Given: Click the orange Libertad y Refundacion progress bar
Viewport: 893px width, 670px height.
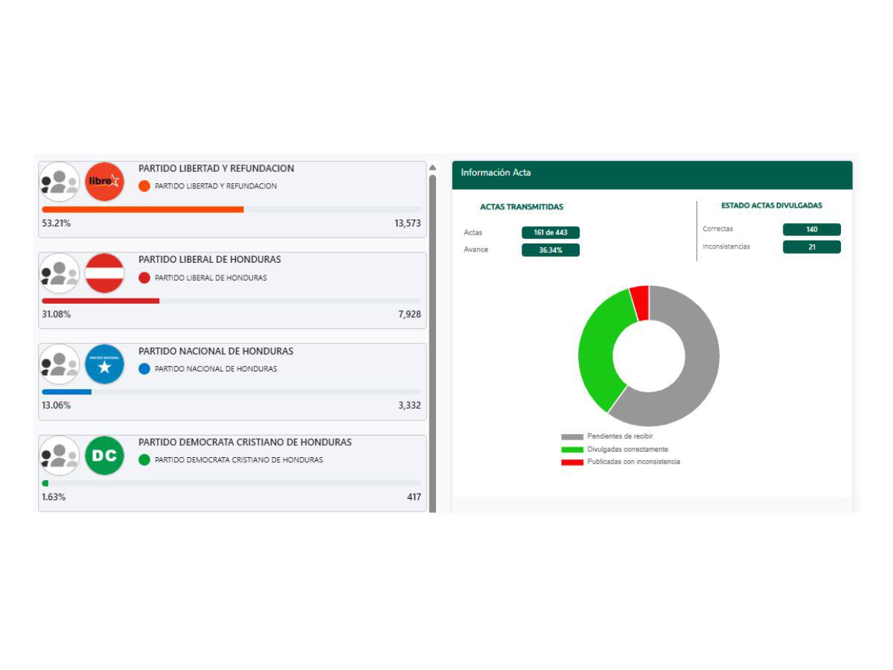Looking at the screenshot, I should (143, 209).
